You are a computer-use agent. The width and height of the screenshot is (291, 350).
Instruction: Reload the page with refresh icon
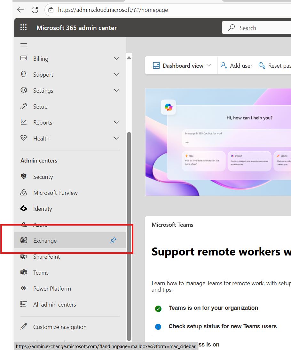(x=35, y=10)
